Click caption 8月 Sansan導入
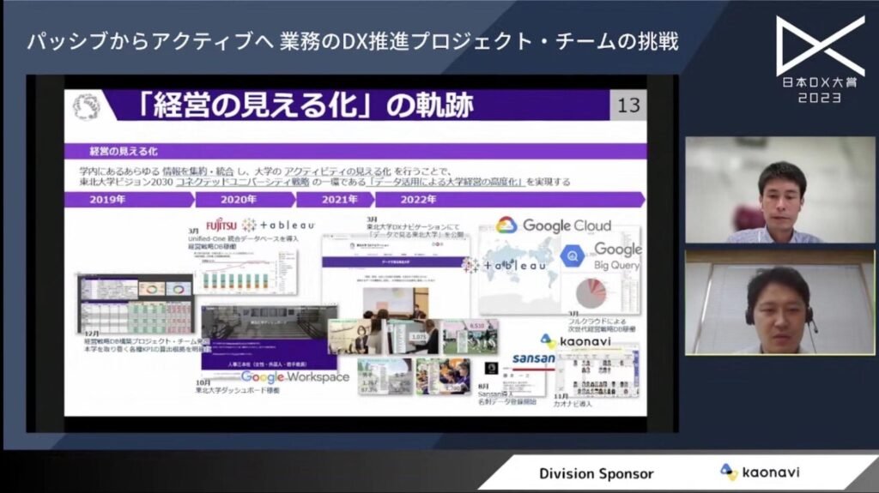The height and width of the screenshot is (493, 879). coord(507,394)
